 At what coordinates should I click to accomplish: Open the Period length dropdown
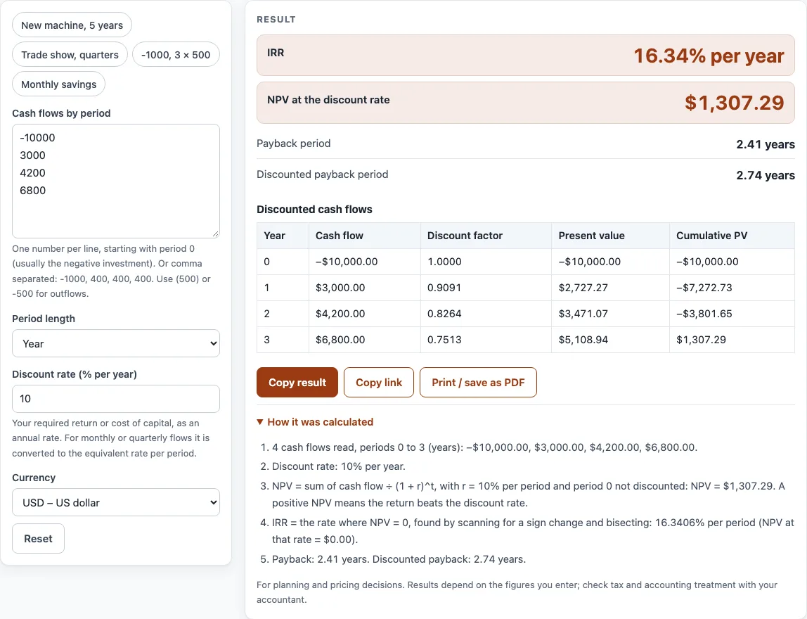(x=116, y=343)
